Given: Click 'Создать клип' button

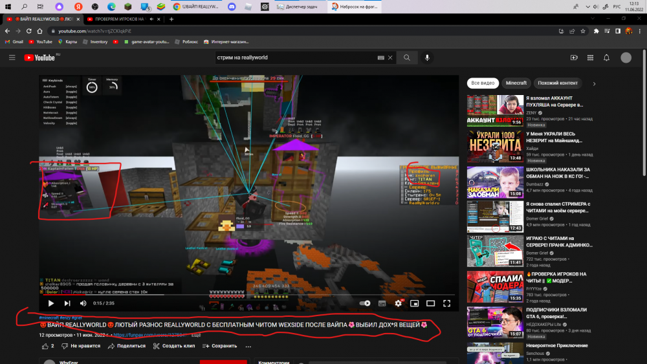Looking at the screenshot, I should click(x=173, y=347).
